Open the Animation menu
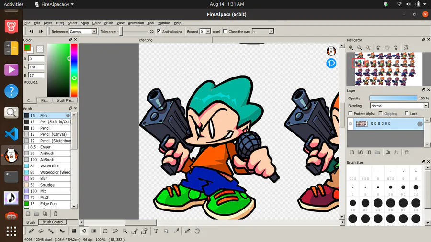The width and height of the screenshot is (431, 242). pos(136,23)
